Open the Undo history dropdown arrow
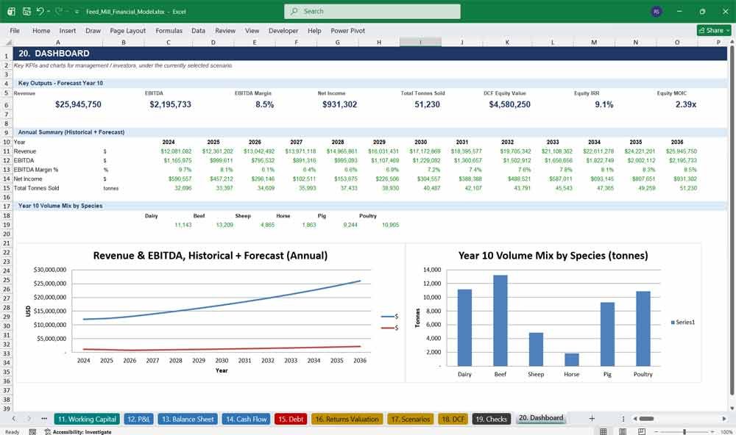This screenshot has height=435, width=736. tap(49, 12)
